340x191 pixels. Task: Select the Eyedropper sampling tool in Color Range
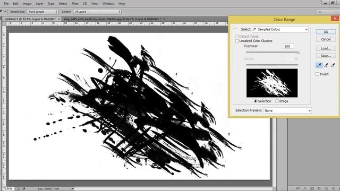click(x=319, y=65)
